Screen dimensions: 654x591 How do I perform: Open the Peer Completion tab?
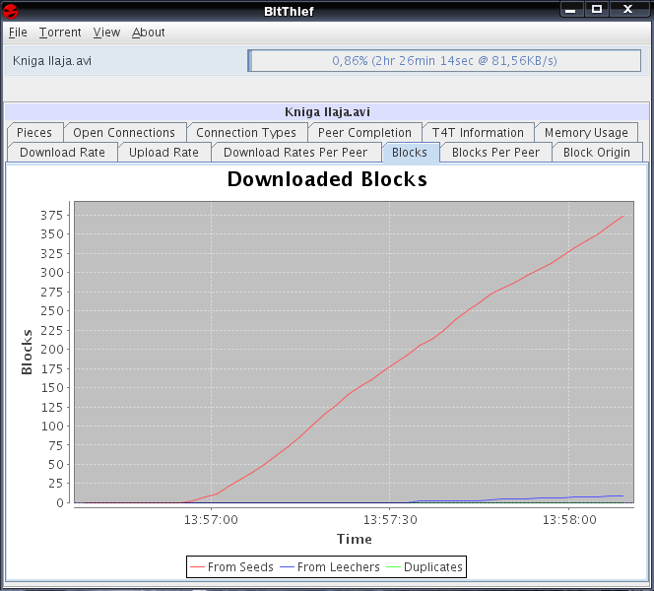pyautogui.click(x=364, y=133)
